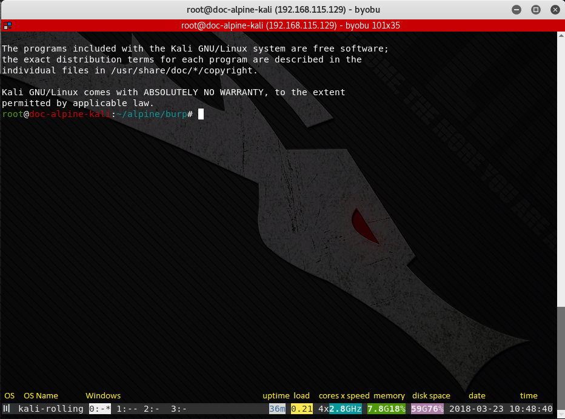This screenshot has width=565, height=419.
Task: Click 'The programs included with the Kali' line
Action: 195,49
